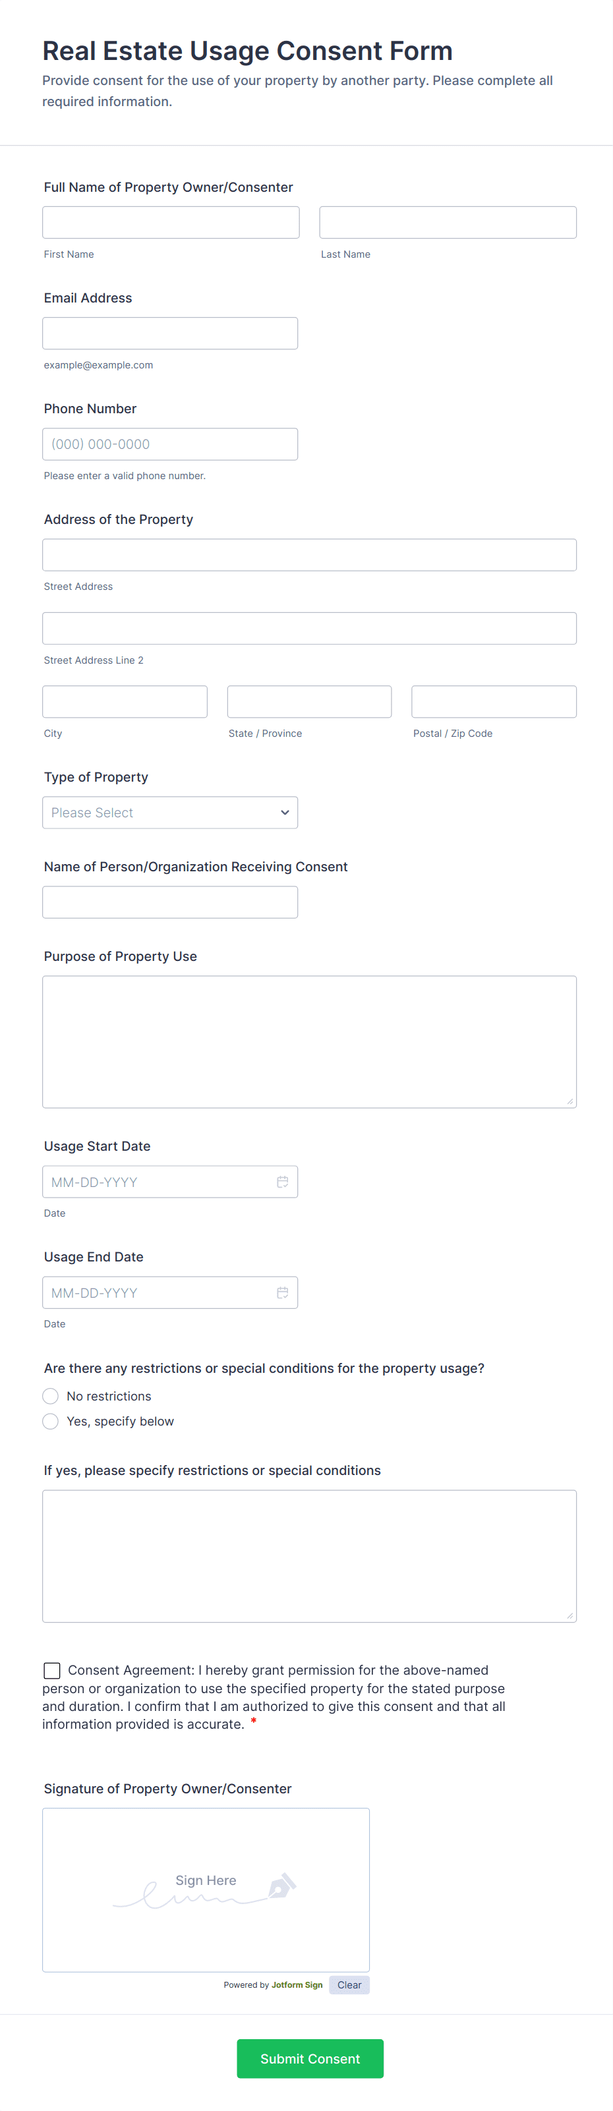Click the Postal / Zip Code field
The image size is (613, 2111).
point(493,701)
